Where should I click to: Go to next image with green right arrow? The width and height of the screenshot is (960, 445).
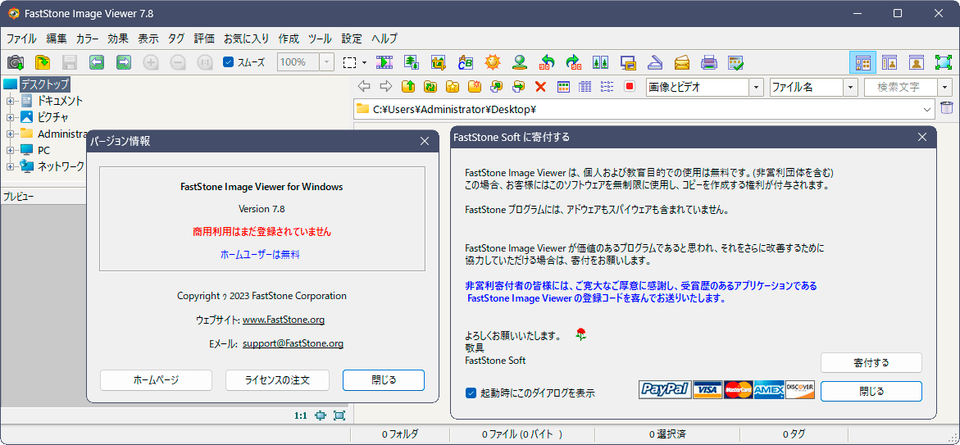(124, 61)
